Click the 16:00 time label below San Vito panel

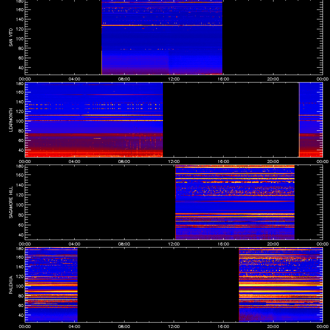click(224, 79)
